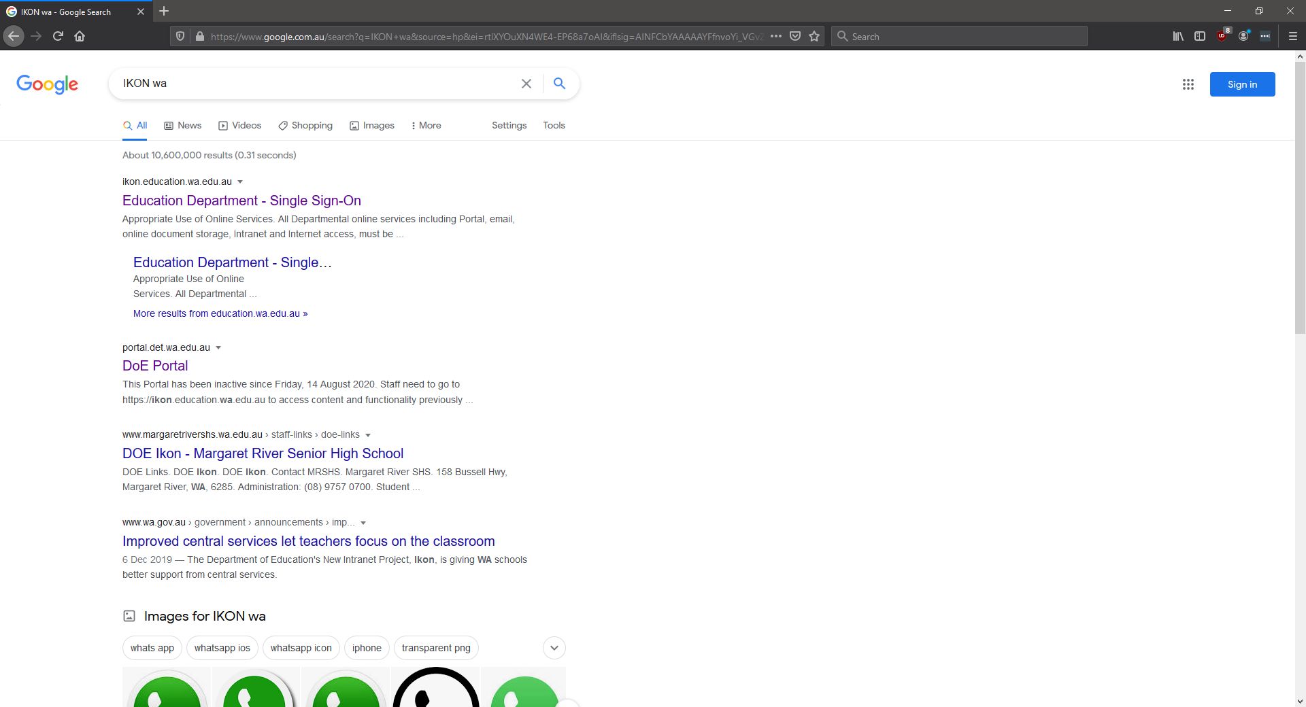Image resolution: width=1306 pixels, height=707 pixels.
Task: Reload the current page
Action: pyautogui.click(x=58, y=36)
